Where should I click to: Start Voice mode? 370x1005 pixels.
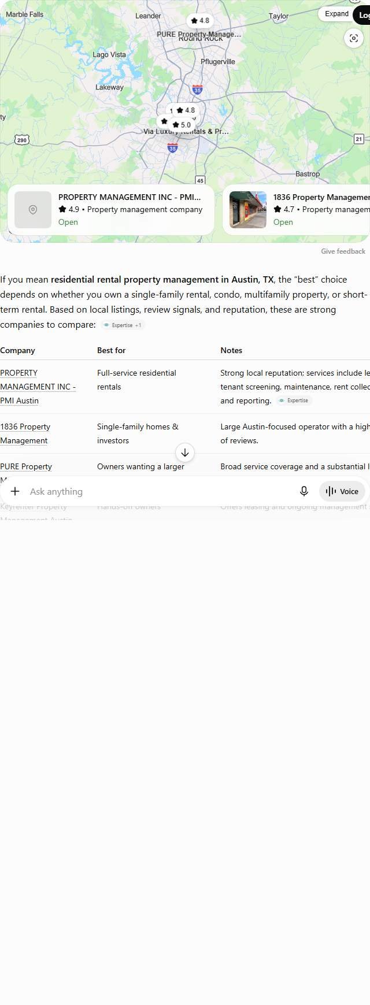click(x=342, y=491)
